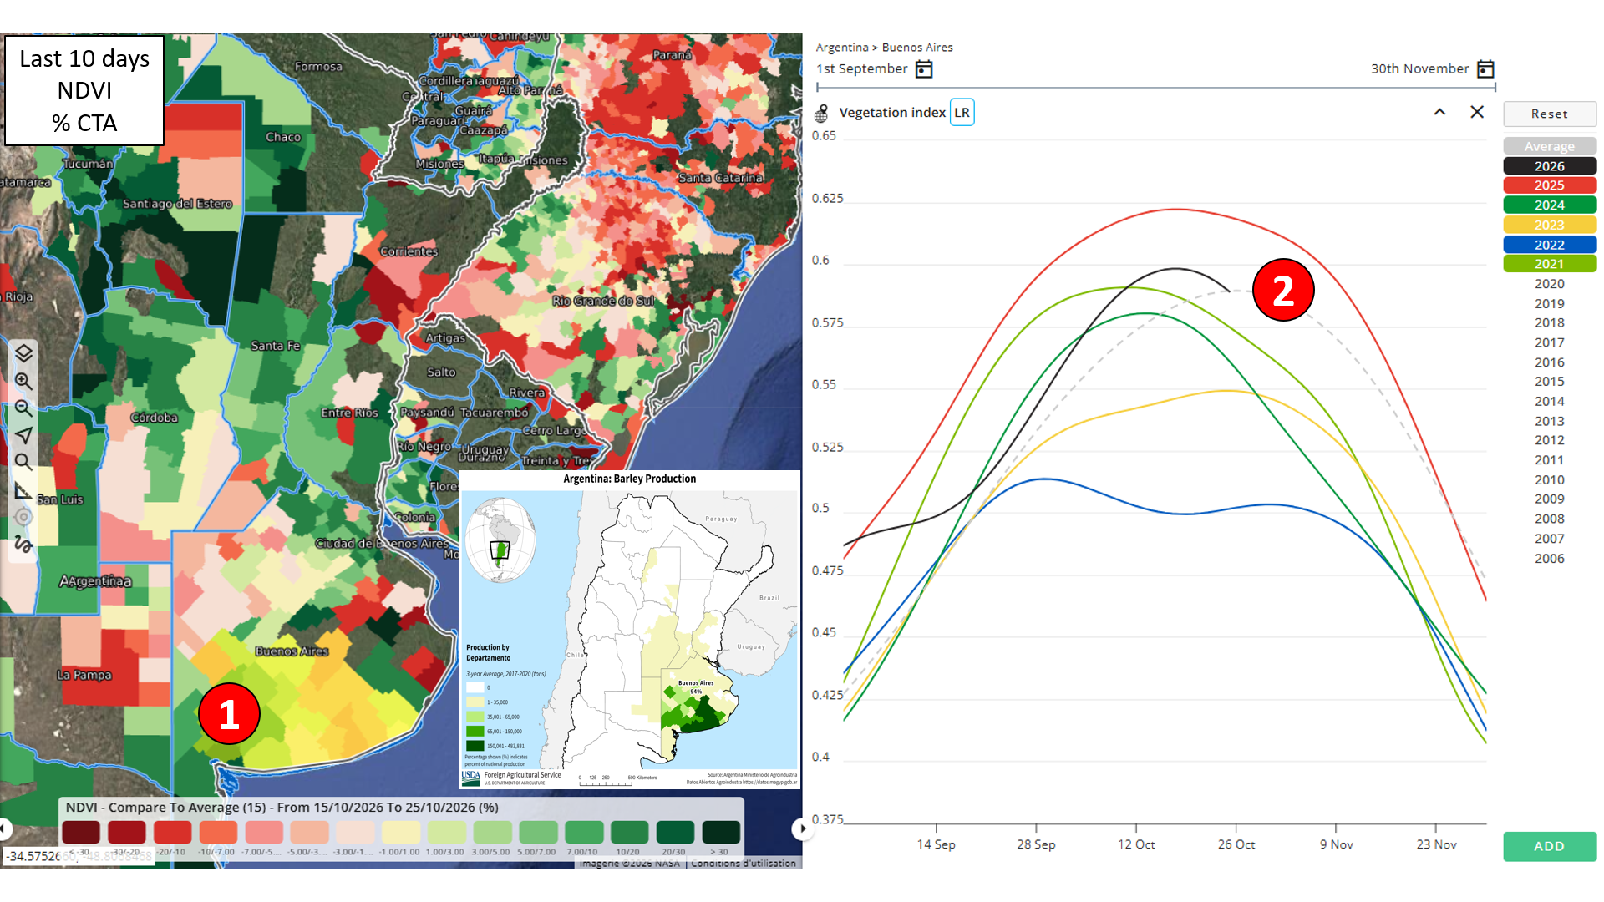Click the darkest red legend swatch

[81, 832]
